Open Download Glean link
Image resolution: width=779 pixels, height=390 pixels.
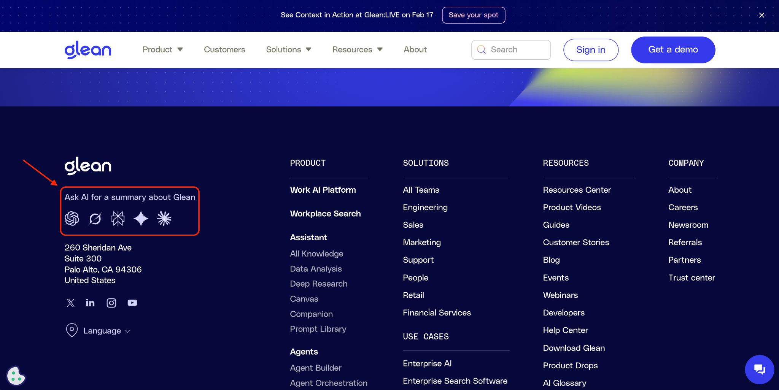pos(574,348)
